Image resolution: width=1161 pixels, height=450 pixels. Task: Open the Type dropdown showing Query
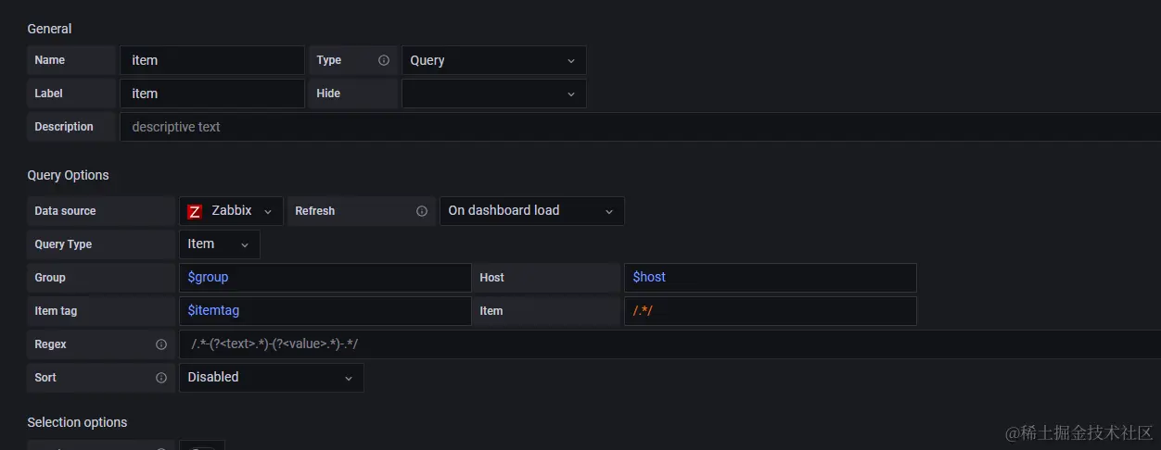493,60
